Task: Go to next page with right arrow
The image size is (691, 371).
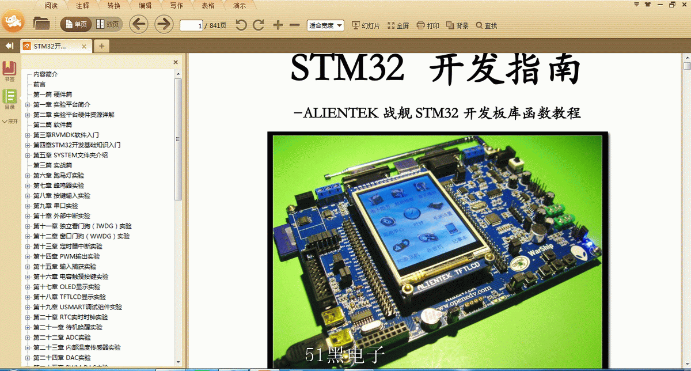Action: 164,24
